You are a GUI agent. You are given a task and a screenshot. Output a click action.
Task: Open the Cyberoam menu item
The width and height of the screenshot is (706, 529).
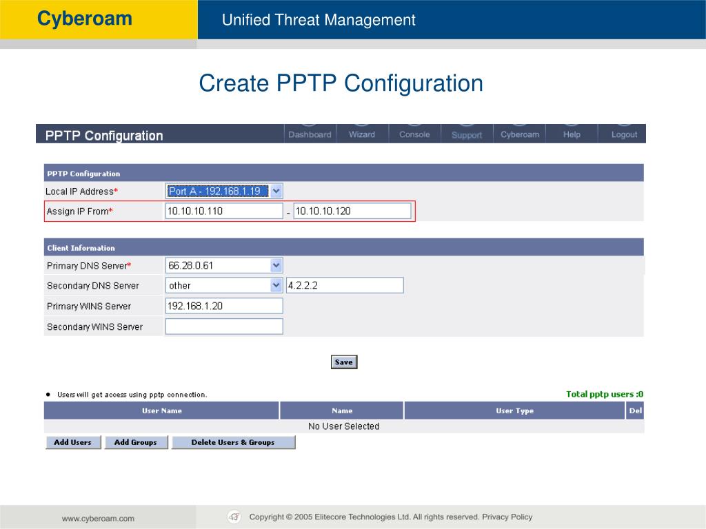click(519, 134)
